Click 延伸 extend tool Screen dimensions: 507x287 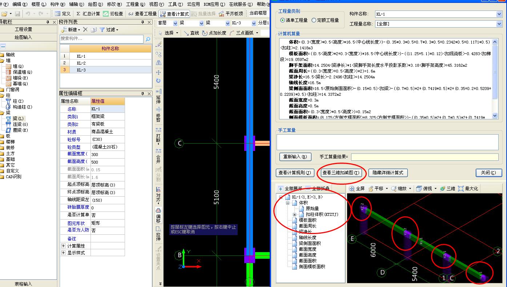pyautogui.click(x=158, y=96)
